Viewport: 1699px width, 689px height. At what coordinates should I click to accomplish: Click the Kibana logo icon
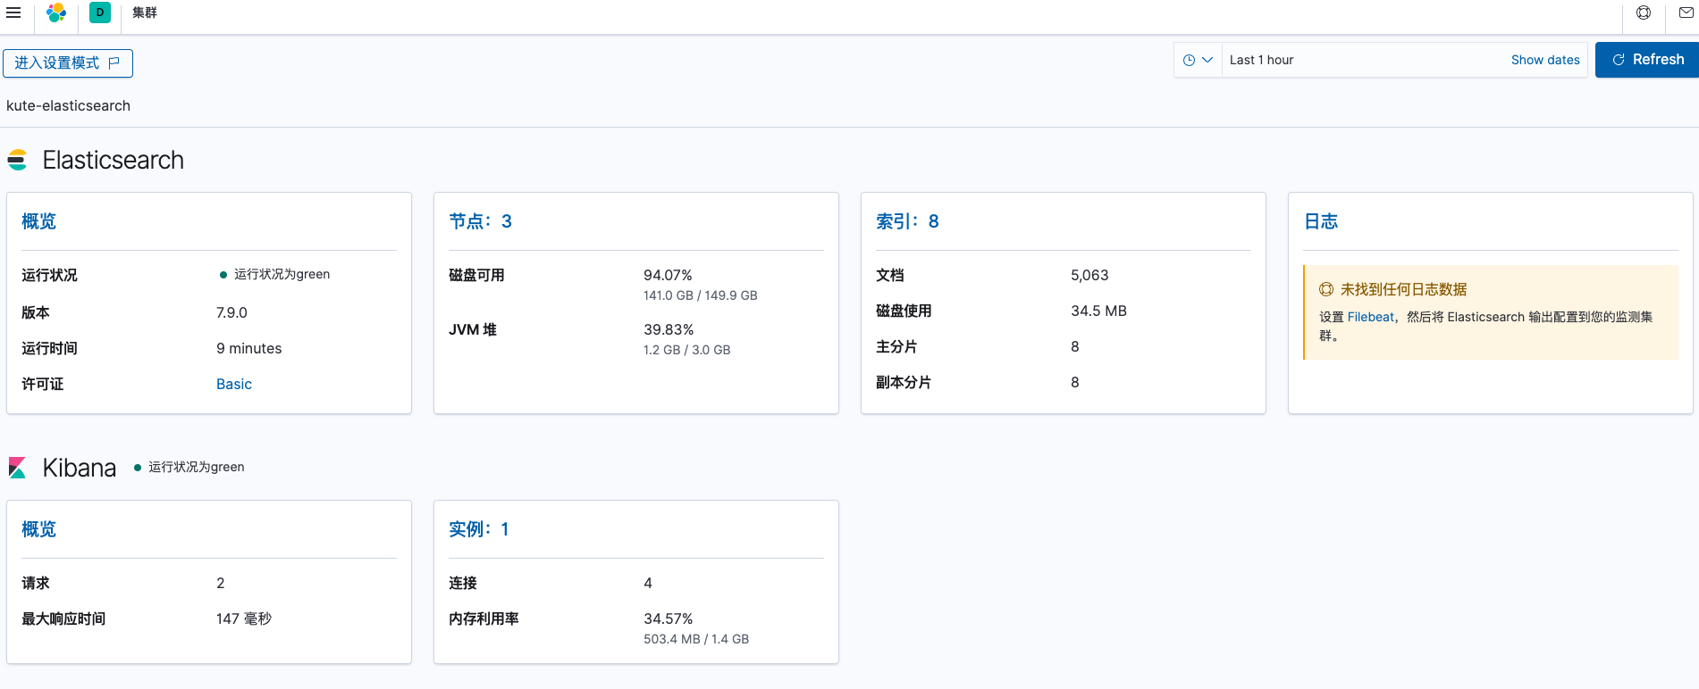[17, 468]
